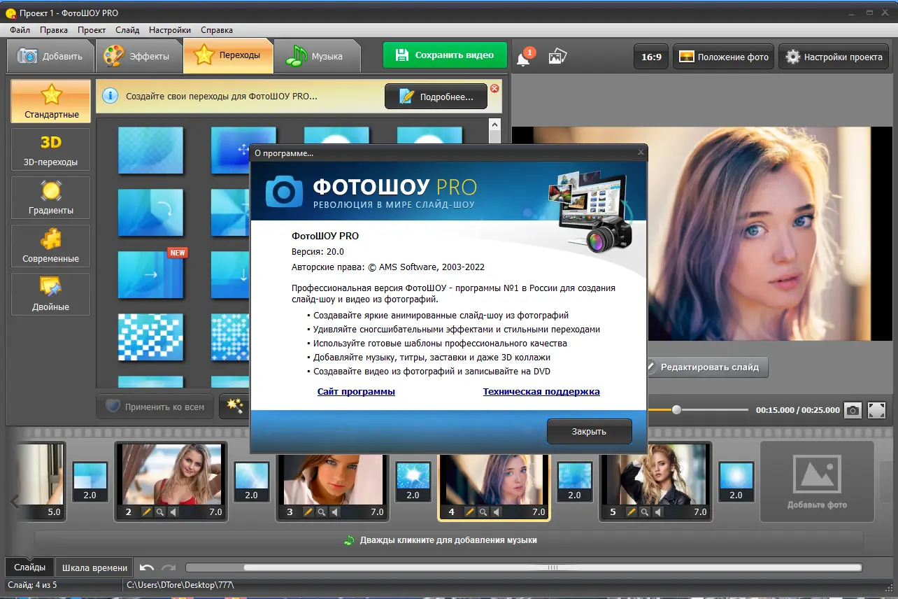
Task: Click the photo gallery icon beside the bell
Action: coord(557,57)
